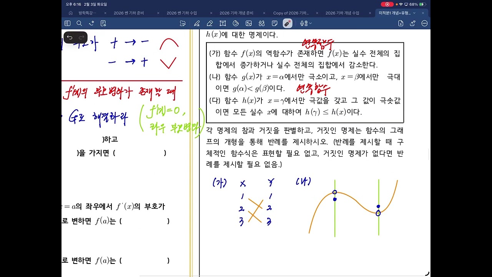Viewport: 492px width, 277px height.
Task: Close the 방학특강 tab
Action: click(x=105, y=13)
